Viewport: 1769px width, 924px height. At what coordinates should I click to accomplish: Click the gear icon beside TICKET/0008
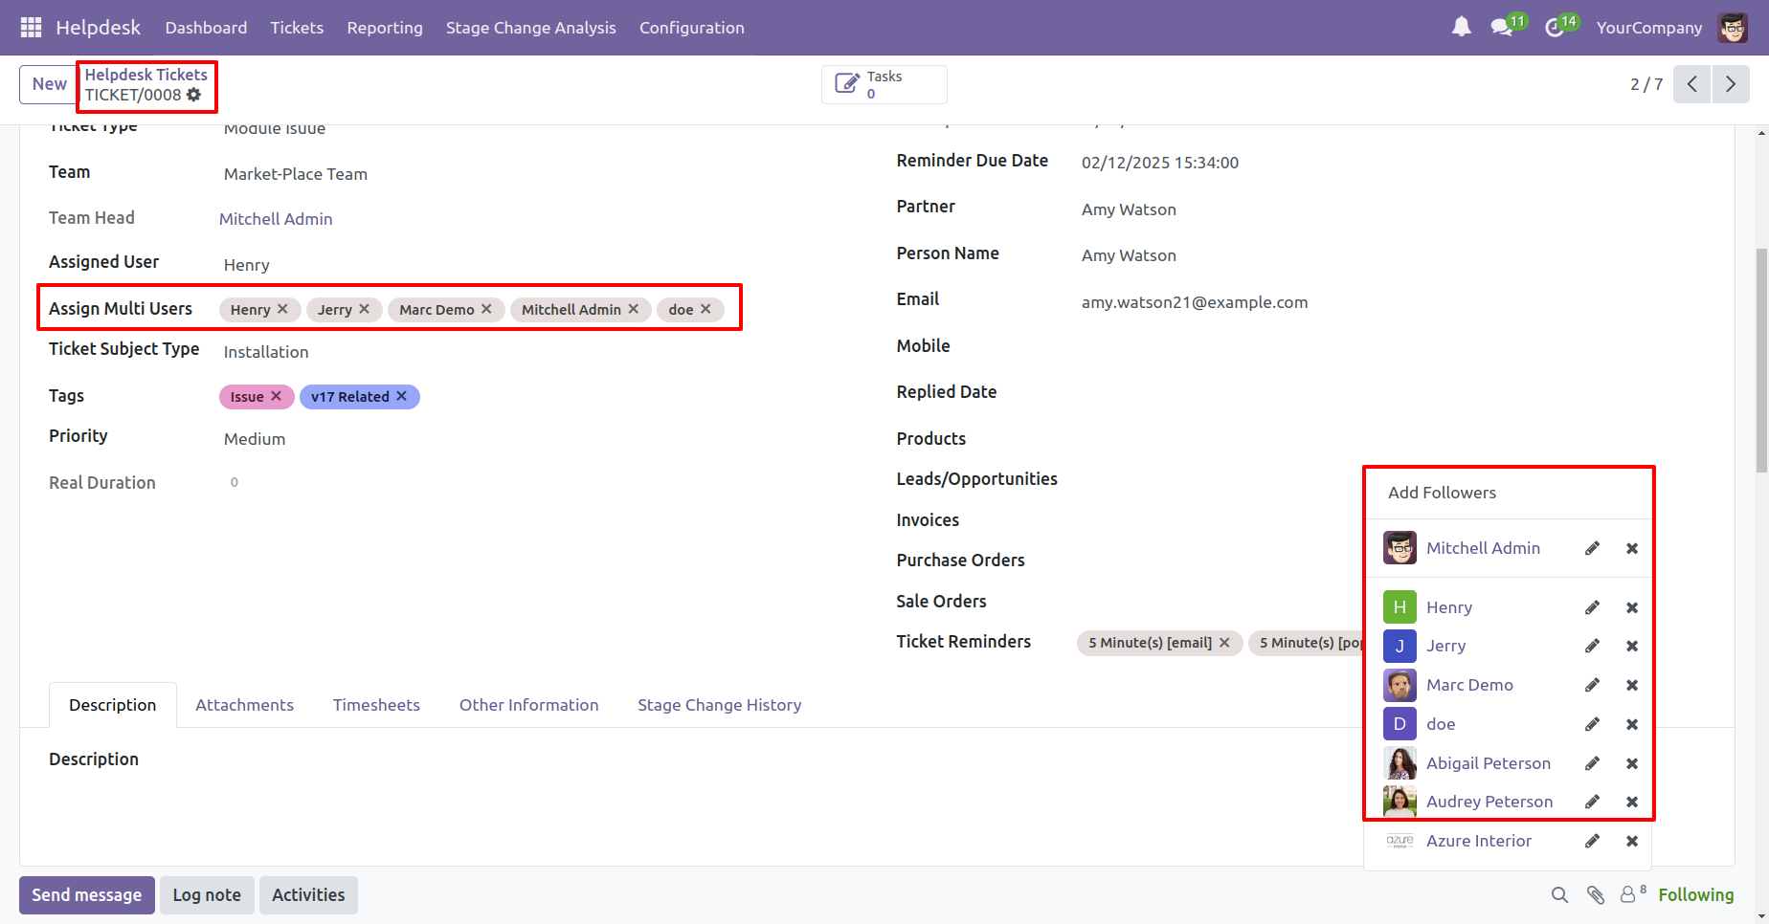tap(194, 95)
